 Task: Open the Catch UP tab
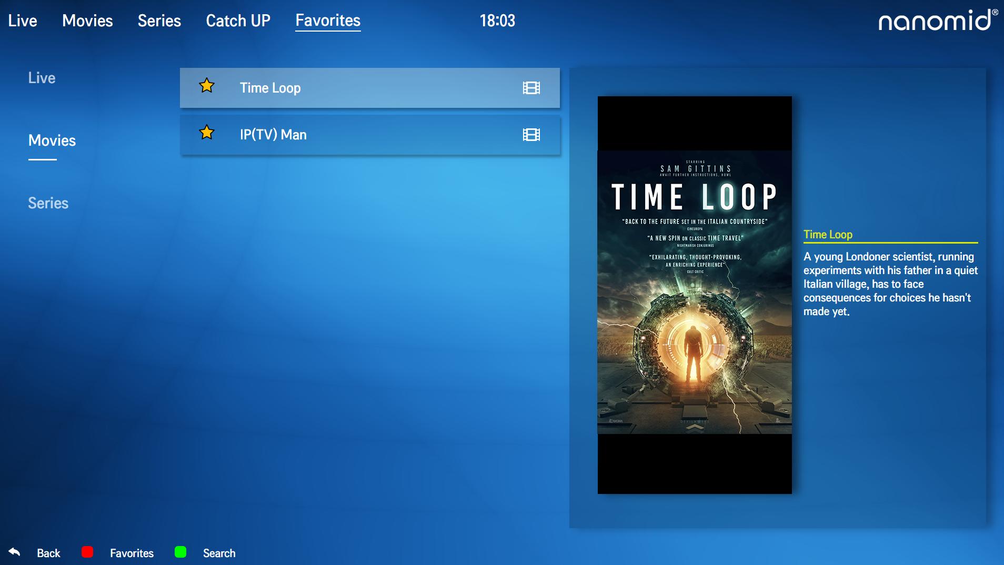coord(238,21)
